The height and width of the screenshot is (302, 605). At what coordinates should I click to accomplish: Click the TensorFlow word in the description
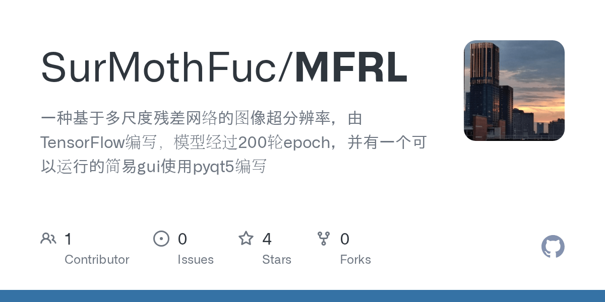coord(82,143)
